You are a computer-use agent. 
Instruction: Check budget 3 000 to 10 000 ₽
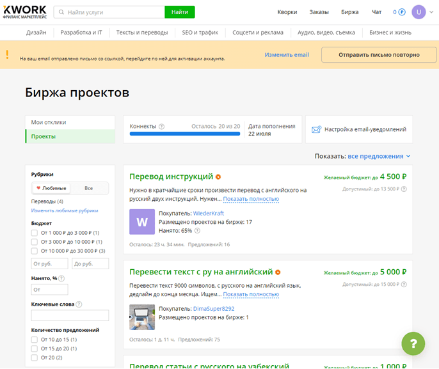35,242
